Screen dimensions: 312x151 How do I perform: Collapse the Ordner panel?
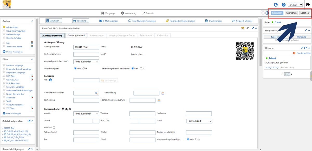tap(32, 21)
